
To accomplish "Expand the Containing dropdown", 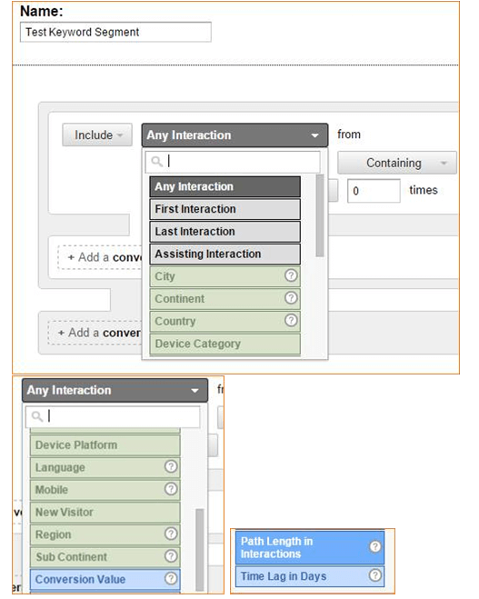I will (397, 163).
